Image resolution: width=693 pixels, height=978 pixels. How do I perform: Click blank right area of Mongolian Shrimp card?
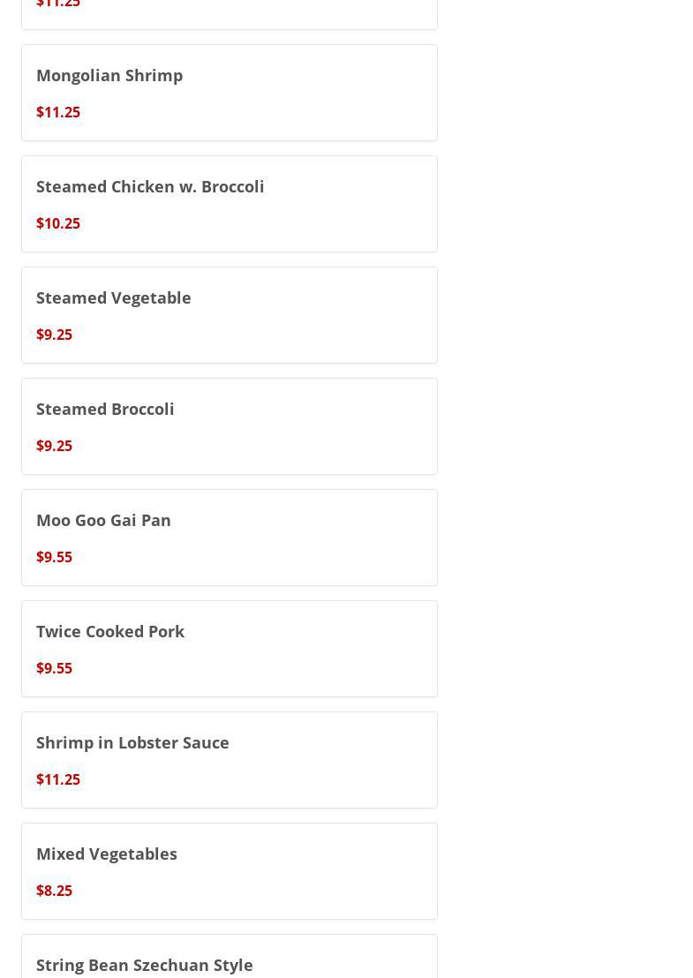click(x=353, y=93)
